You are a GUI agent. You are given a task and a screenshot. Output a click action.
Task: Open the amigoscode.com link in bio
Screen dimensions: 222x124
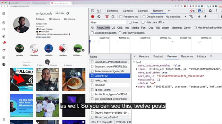43,37
